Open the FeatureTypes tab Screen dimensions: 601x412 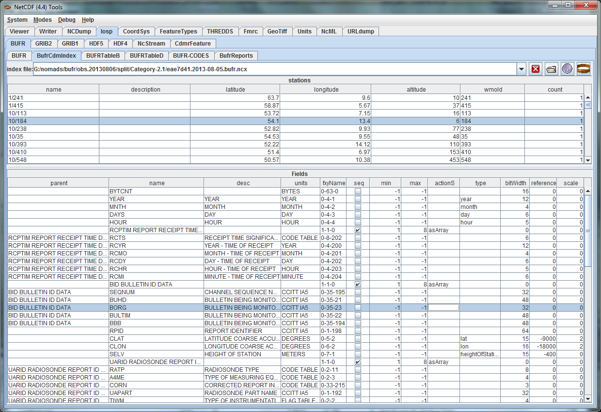pos(178,32)
